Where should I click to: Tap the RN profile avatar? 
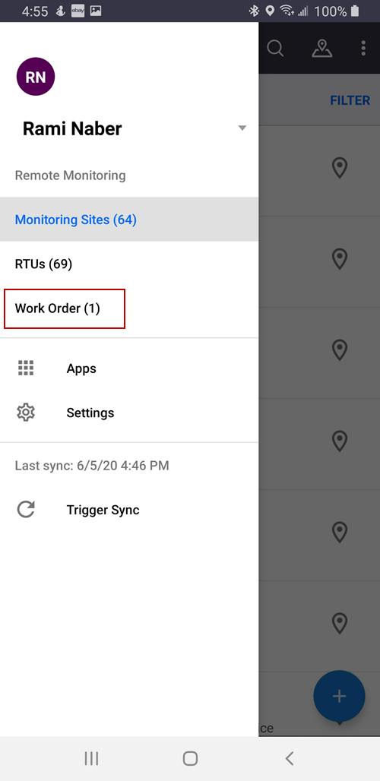click(x=36, y=77)
